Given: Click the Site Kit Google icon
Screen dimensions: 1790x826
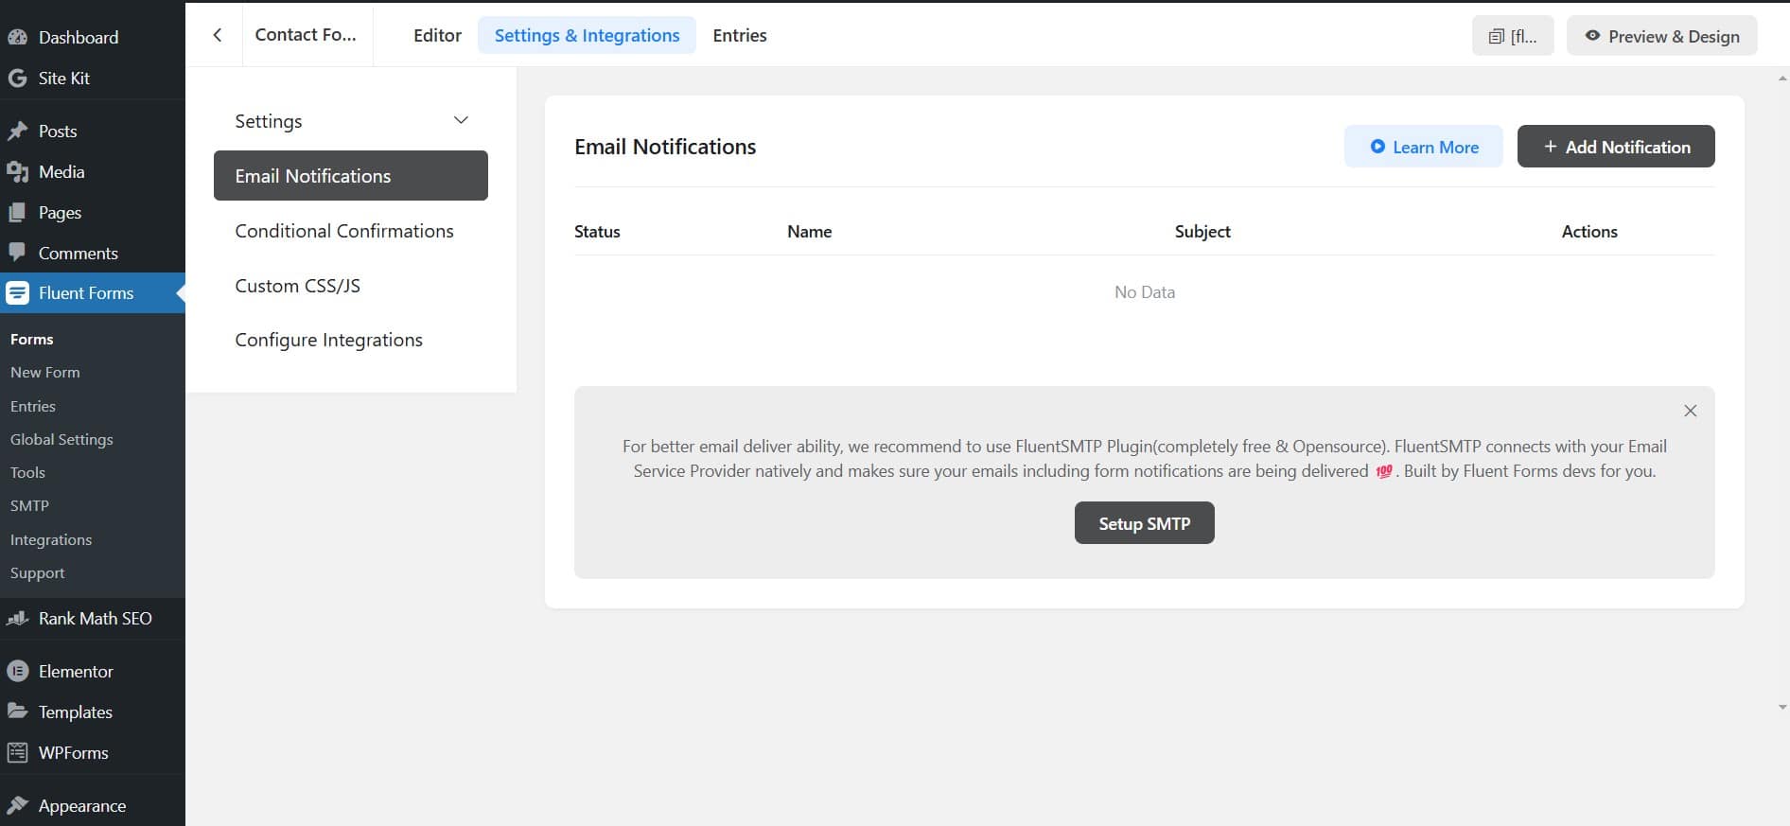Looking at the screenshot, I should pos(17,79).
